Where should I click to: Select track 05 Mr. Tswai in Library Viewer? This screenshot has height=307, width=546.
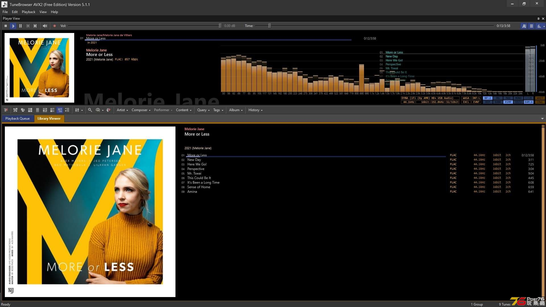tap(357, 173)
